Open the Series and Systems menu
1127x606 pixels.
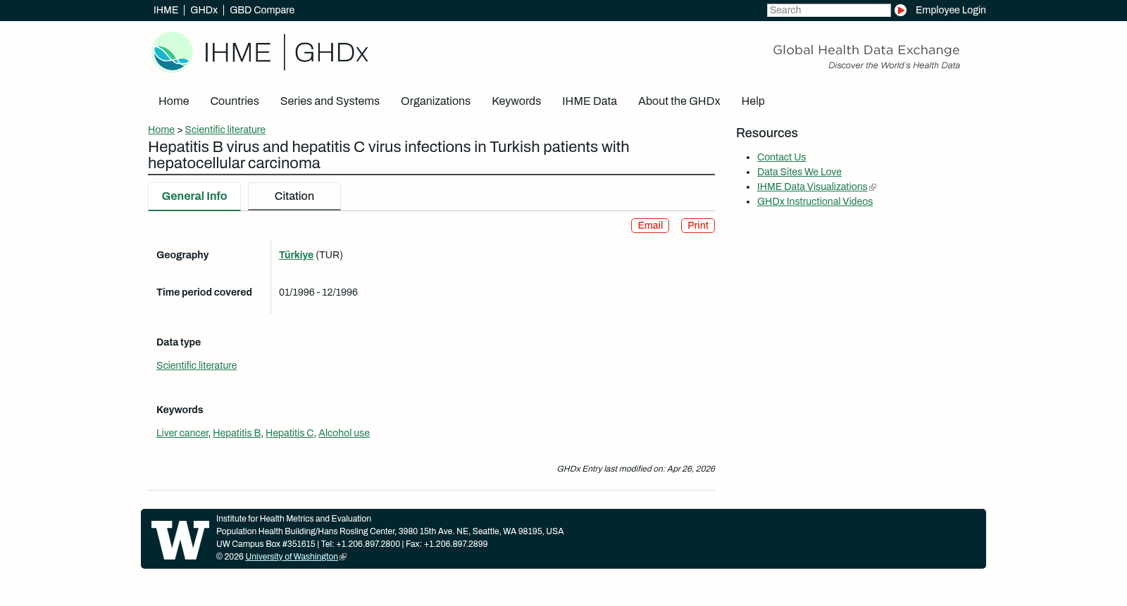coord(330,101)
